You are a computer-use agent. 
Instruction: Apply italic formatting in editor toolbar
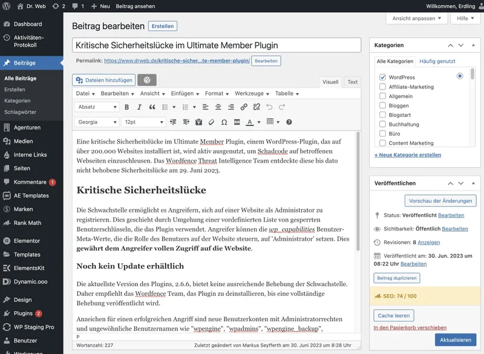point(139,107)
